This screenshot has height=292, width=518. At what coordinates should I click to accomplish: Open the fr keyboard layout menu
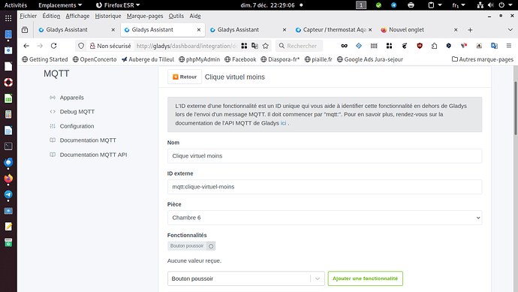tap(459, 5)
